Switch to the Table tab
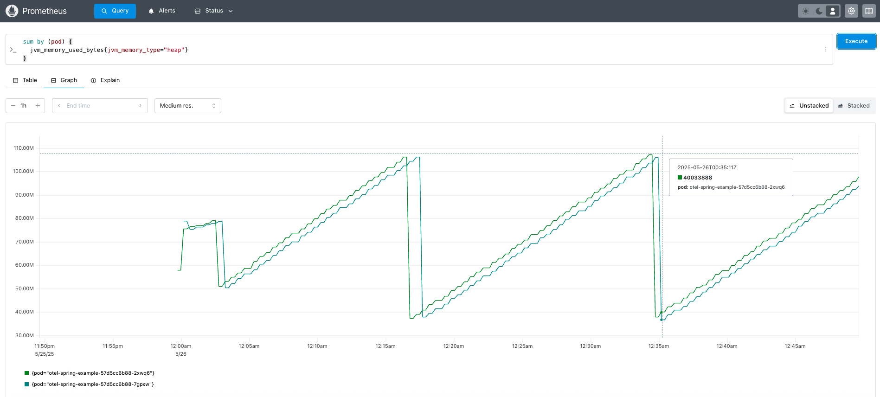The height and width of the screenshot is (397, 880). [x=25, y=80]
